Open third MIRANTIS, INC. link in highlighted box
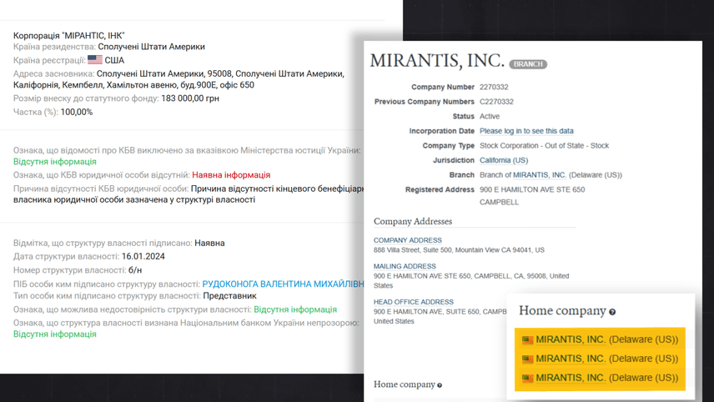Screen dimensions: 714x402 [x=571, y=378]
